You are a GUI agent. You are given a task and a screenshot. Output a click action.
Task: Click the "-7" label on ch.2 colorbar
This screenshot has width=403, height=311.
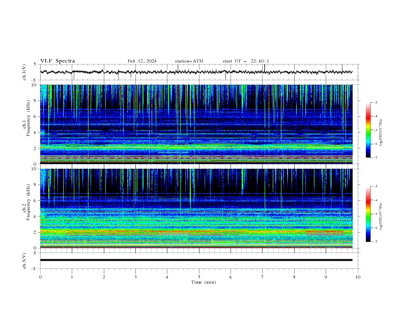click(x=375, y=241)
